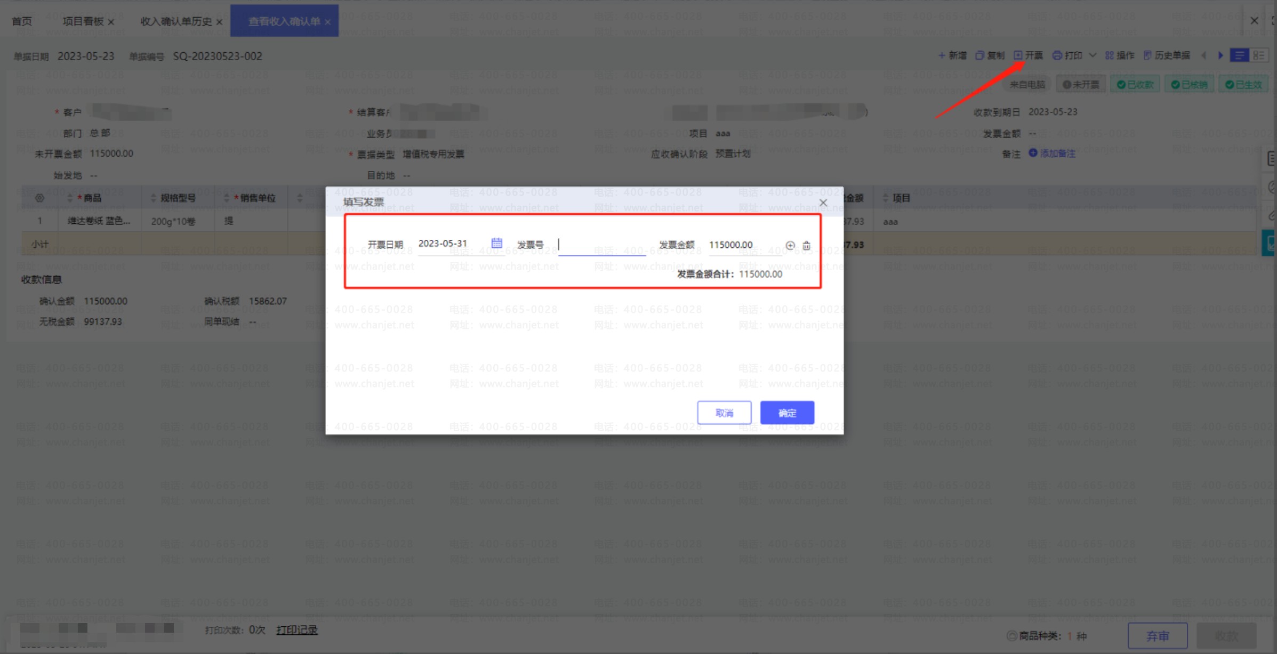Open the calendar picker for 开票日期
Viewport: 1277px width, 654px height.
click(496, 243)
